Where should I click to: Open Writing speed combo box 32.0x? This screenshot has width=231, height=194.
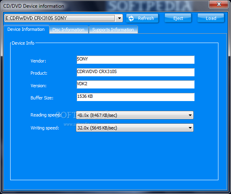pos(135,128)
